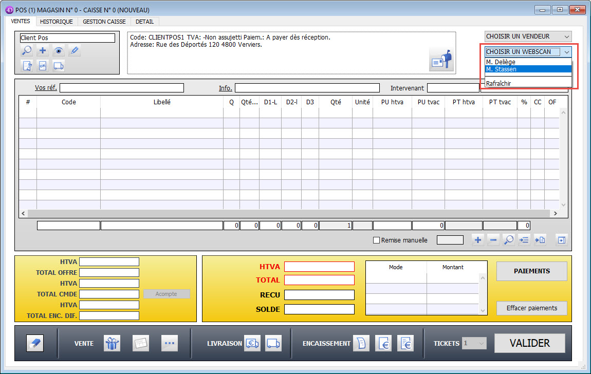This screenshot has width=591, height=374.
Task: Click the Effacer paiements button
Action: [x=531, y=308]
